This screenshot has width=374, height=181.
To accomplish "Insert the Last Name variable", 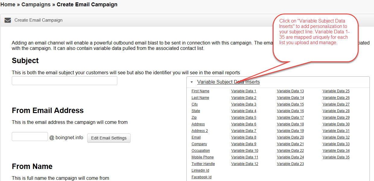I will (x=200, y=98).
